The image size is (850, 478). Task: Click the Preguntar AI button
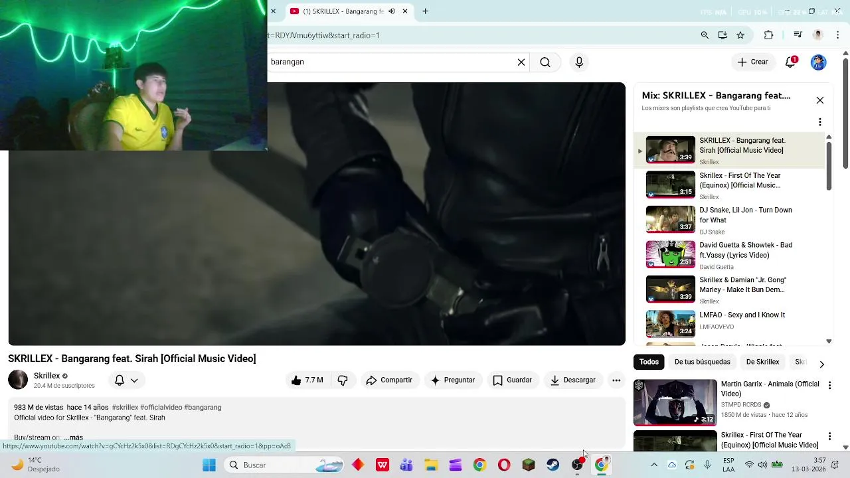point(452,380)
